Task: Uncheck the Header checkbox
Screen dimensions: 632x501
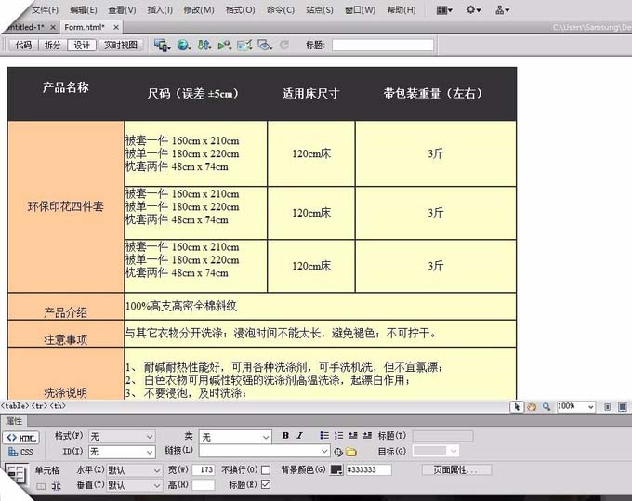Action: [x=266, y=484]
